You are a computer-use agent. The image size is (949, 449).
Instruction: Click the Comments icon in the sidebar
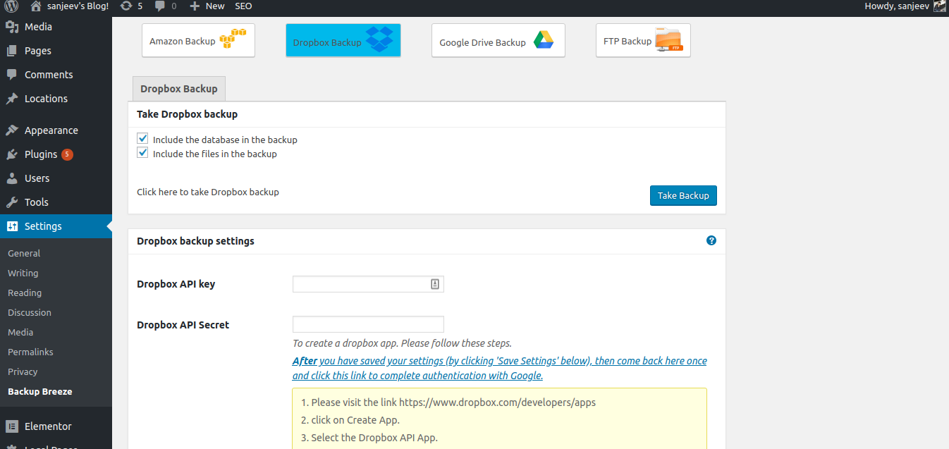pos(12,75)
